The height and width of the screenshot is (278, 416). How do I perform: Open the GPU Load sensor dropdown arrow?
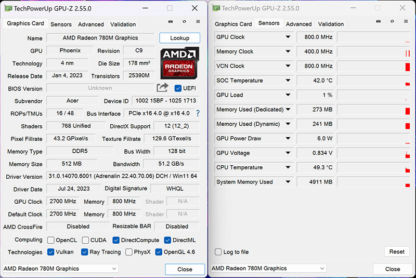[x=288, y=95]
